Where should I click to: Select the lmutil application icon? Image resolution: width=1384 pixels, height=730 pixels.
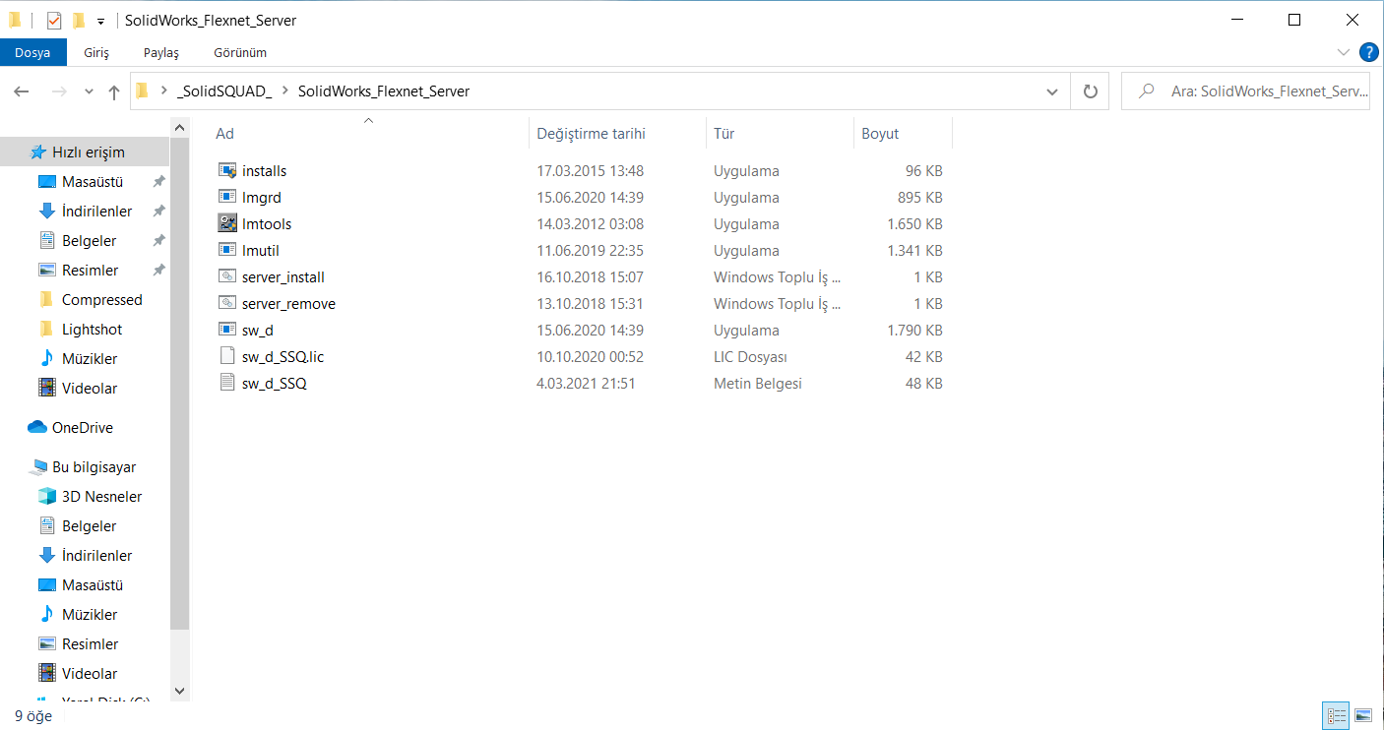(227, 251)
